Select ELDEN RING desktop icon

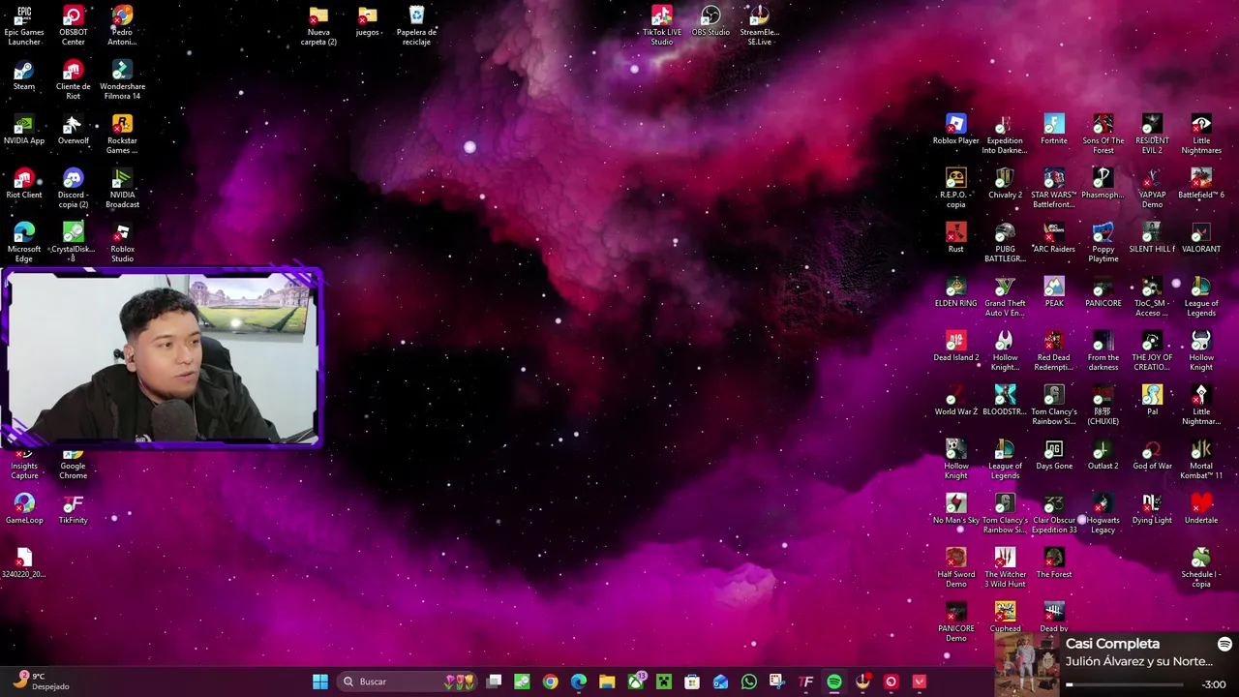point(955,291)
